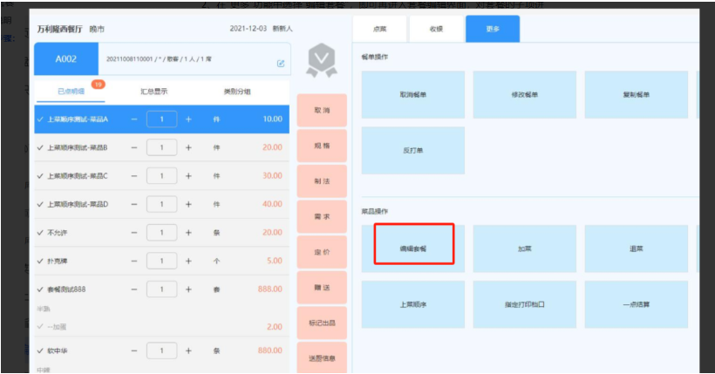This screenshot has width=715, height=374.
Task: Switch to the 收银 tab
Action: [436, 29]
